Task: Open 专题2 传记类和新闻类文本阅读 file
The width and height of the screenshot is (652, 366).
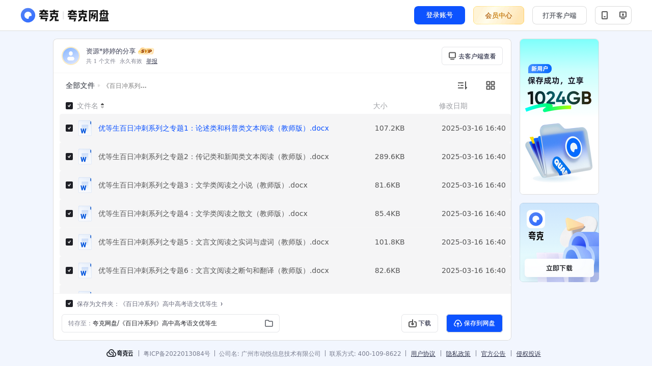Action: 213,157
